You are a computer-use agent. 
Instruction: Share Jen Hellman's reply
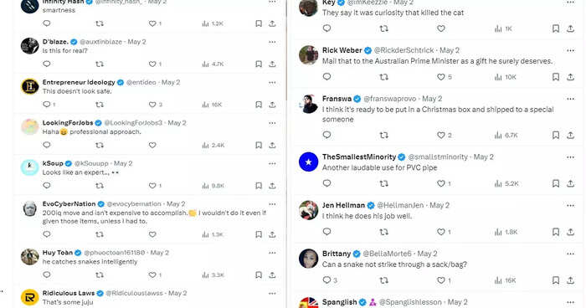pyautogui.click(x=570, y=232)
